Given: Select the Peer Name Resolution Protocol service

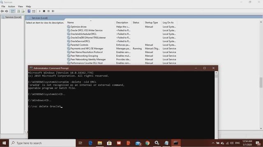Looking at the screenshot, I should [86, 52].
